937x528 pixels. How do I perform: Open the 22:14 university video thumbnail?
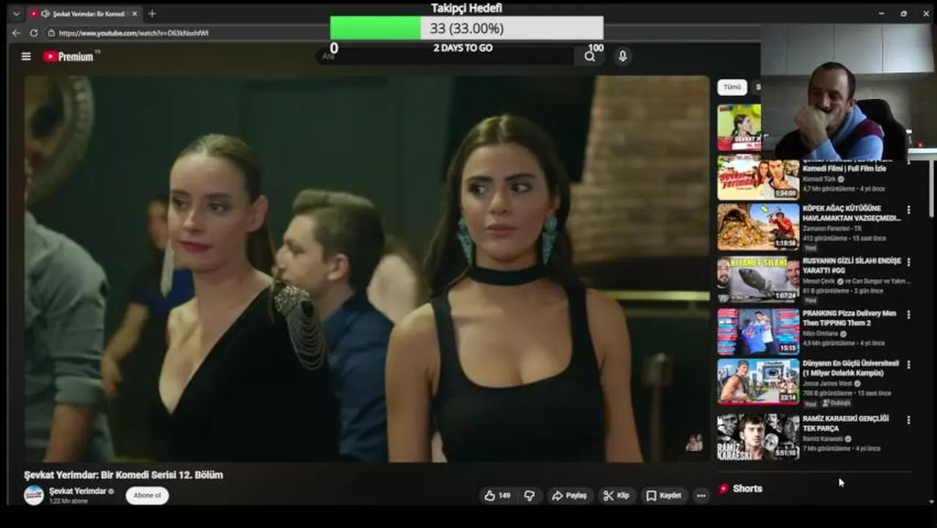pos(758,381)
